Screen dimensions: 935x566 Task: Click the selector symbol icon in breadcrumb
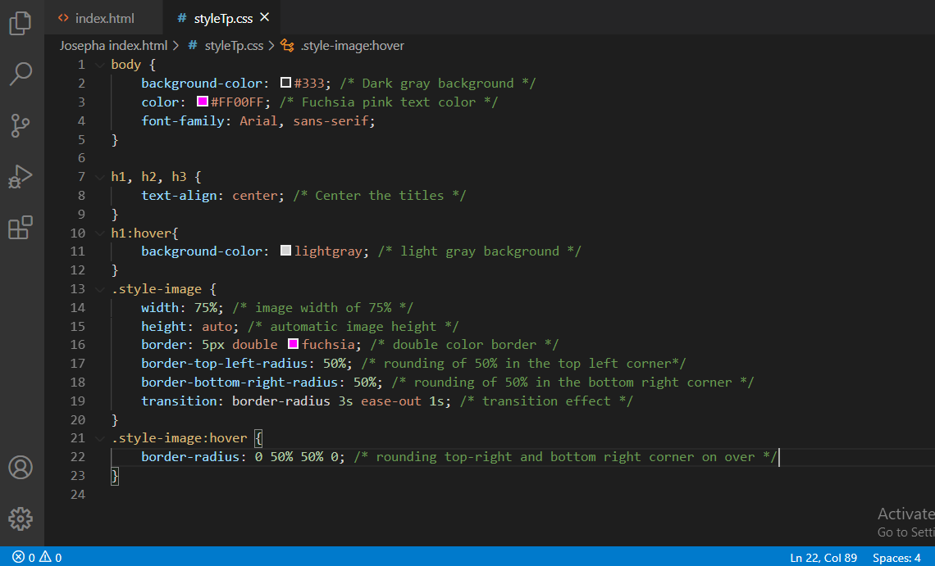(x=287, y=45)
